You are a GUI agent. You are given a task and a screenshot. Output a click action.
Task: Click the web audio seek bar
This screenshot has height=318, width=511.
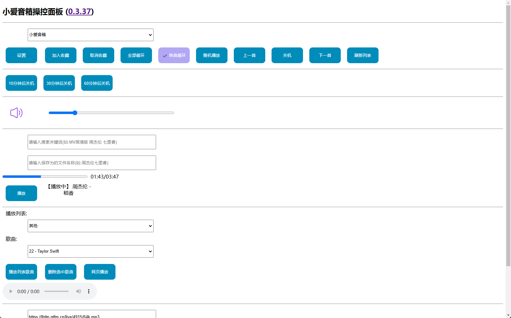[x=56, y=291]
